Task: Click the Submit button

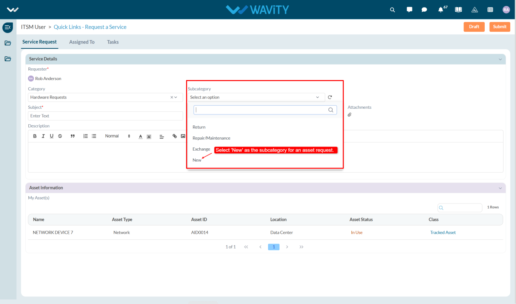Action: click(500, 27)
